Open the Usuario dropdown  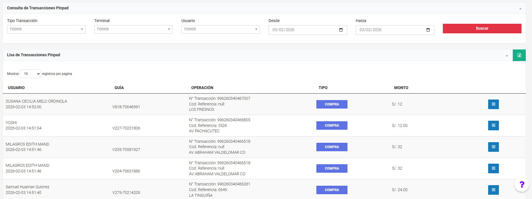[220, 29]
